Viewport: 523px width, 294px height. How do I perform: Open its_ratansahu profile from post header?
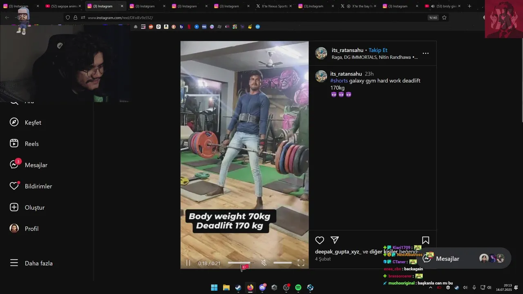click(347, 50)
